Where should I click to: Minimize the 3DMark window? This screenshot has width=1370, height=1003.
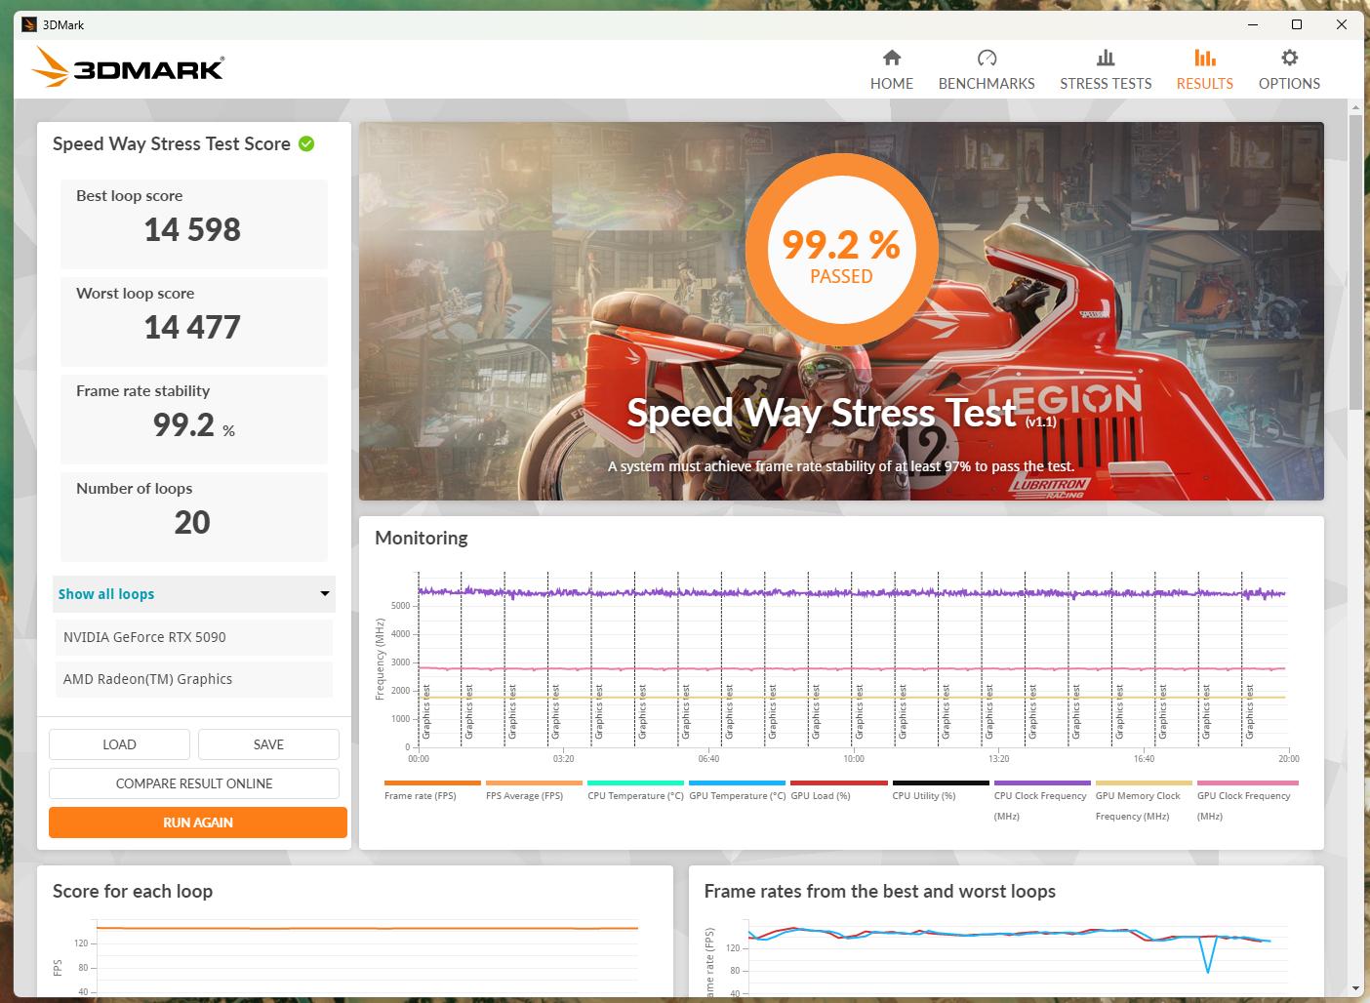tap(1252, 24)
